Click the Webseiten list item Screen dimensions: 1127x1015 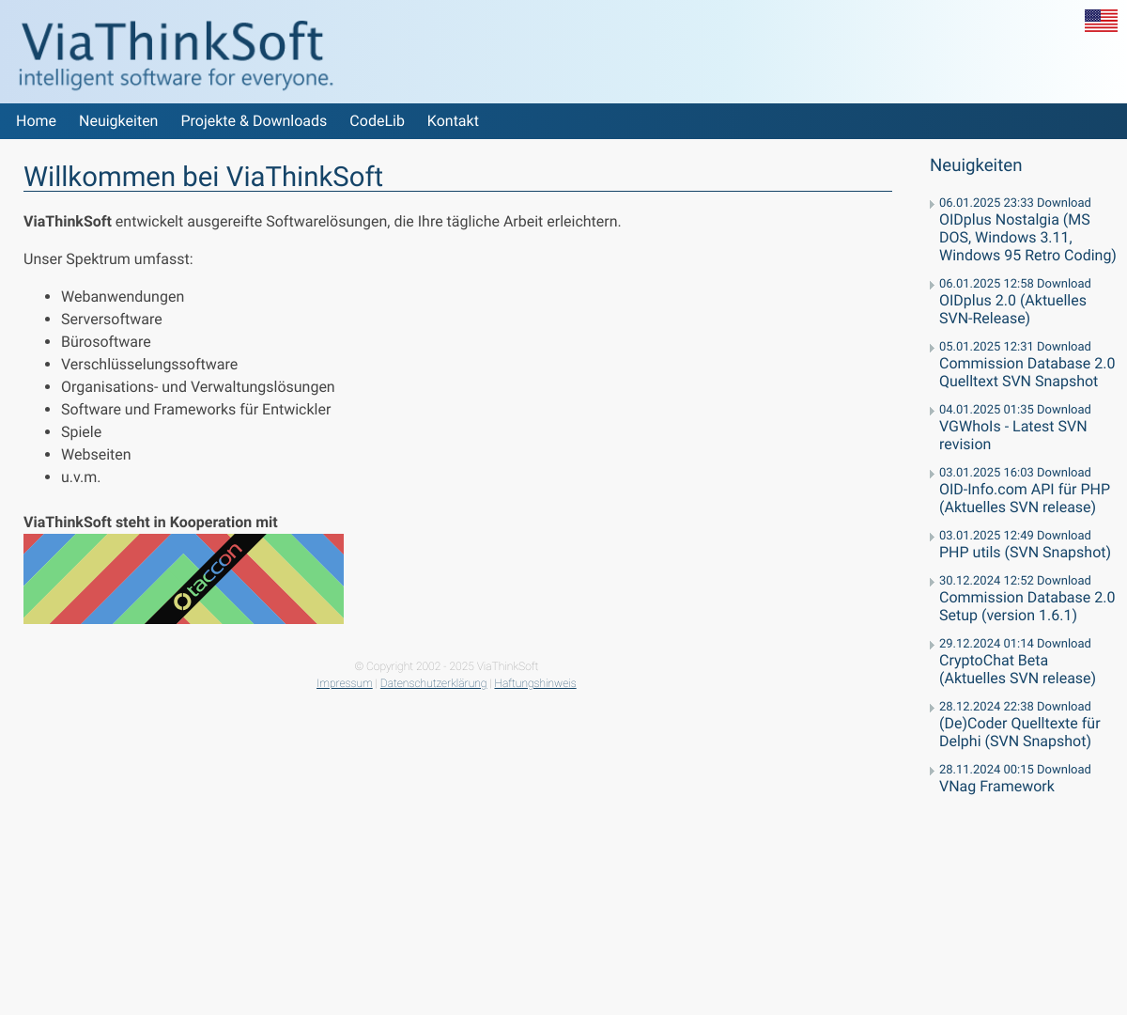click(96, 455)
